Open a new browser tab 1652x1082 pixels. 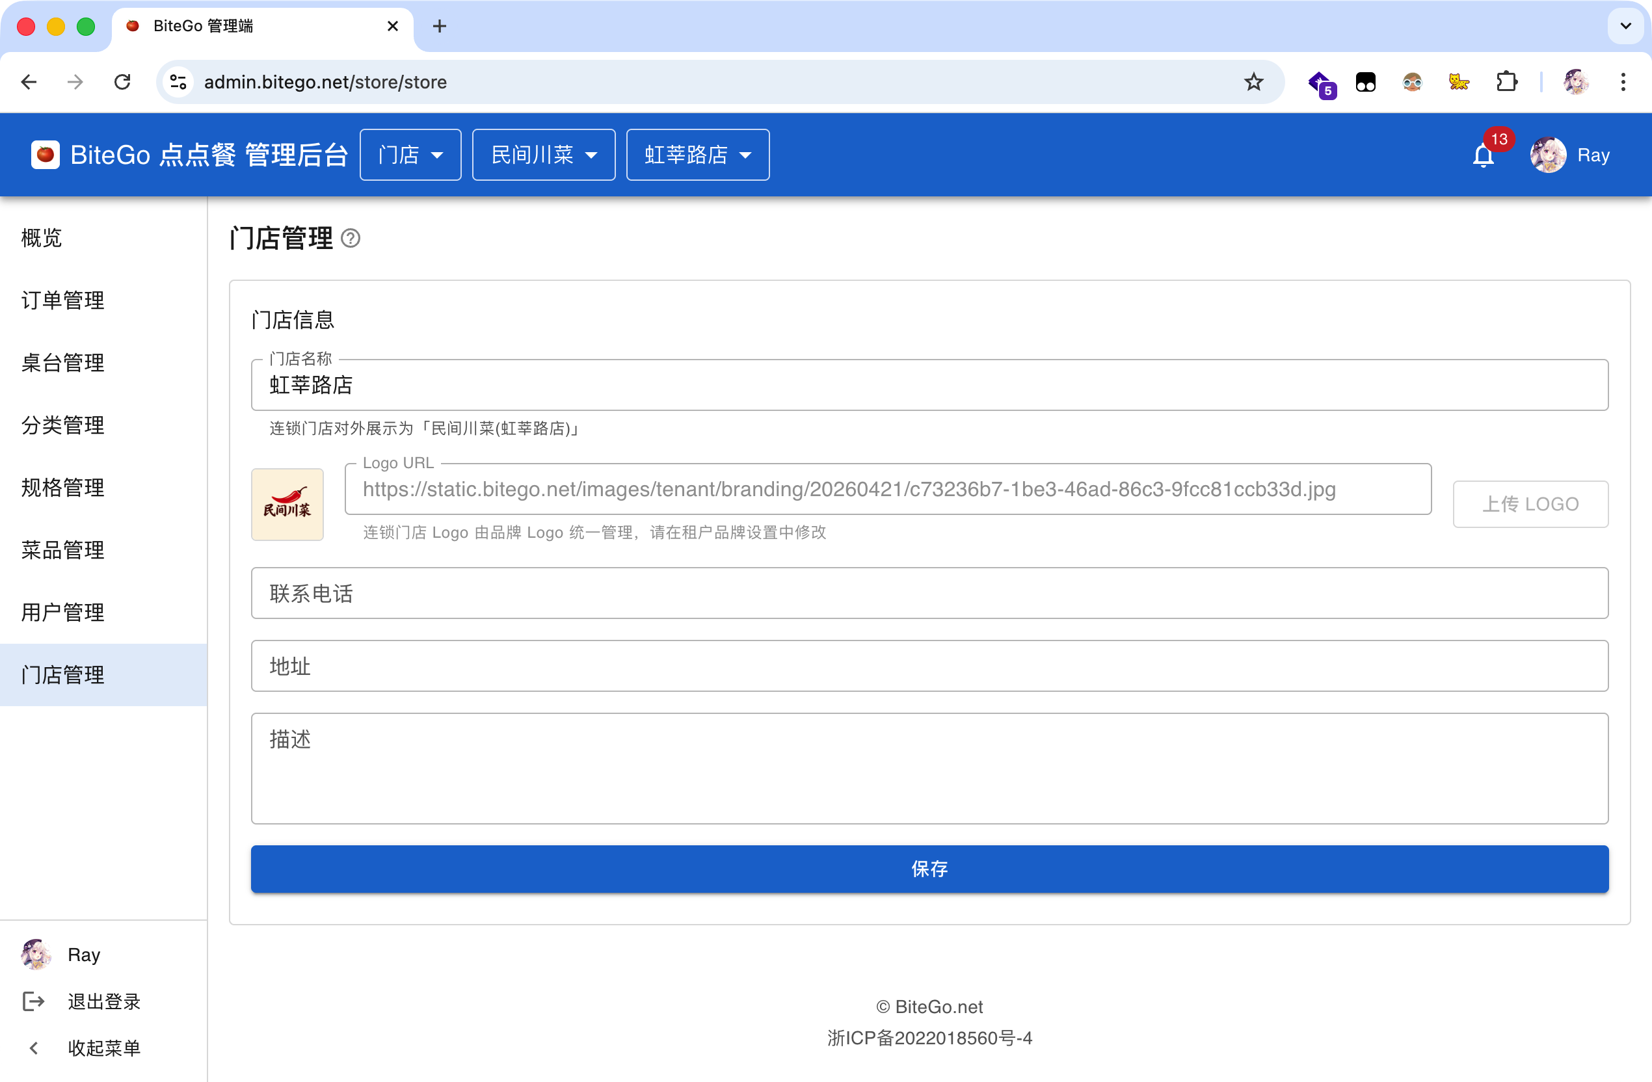click(x=440, y=27)
